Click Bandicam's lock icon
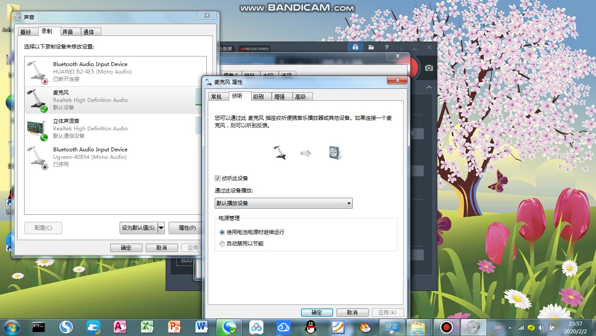This screenshot has height=336, width=596. 355,47
